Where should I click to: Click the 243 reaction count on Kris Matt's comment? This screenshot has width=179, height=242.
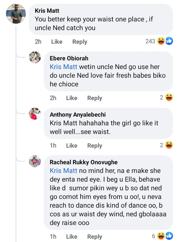click(x=150, y=41)
